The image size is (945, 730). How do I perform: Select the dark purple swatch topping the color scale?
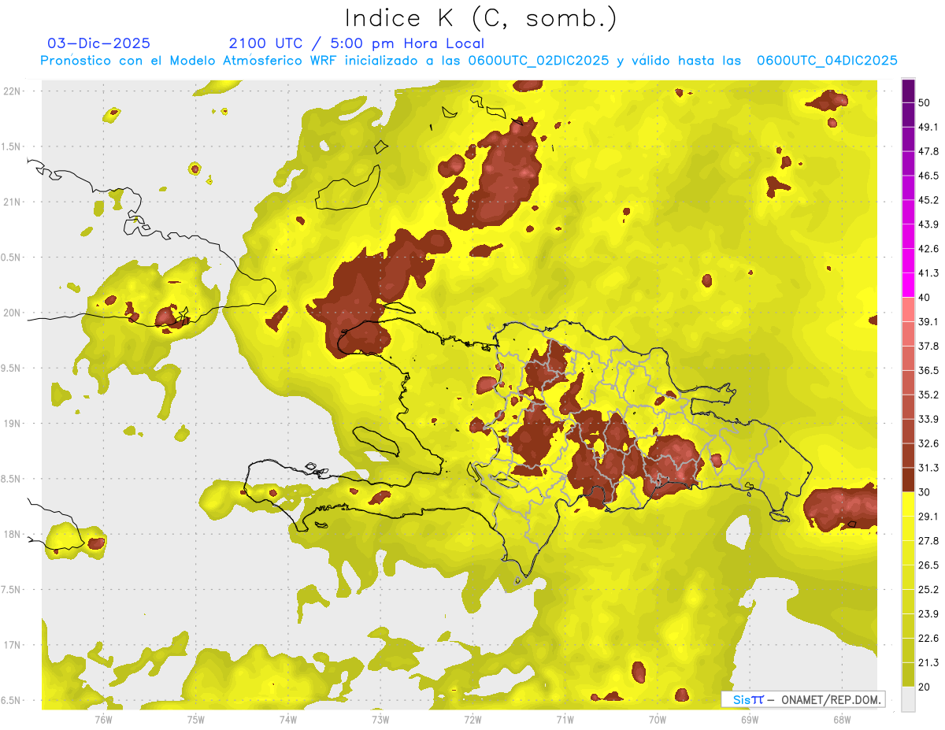point(908,91)
